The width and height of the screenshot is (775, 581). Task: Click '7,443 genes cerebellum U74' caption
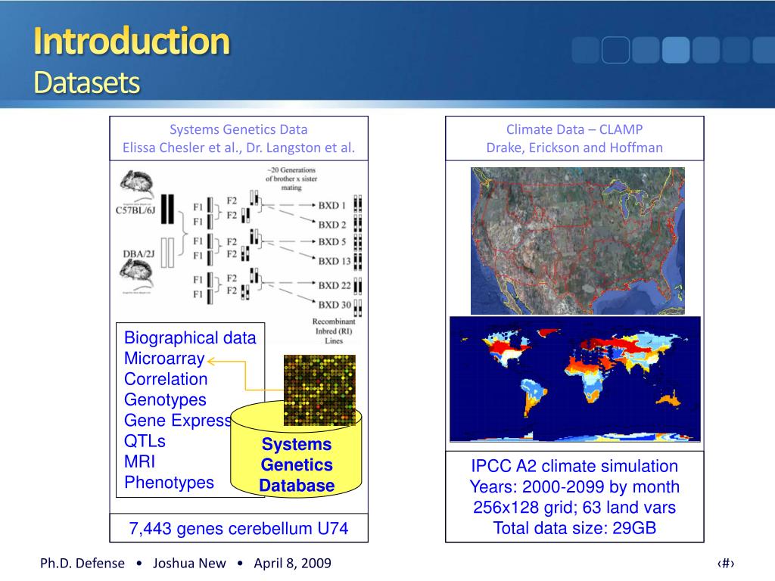[238, 529]
